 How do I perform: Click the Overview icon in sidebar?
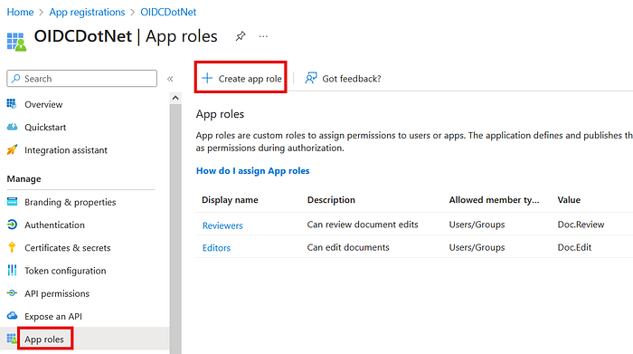(12, 104)
